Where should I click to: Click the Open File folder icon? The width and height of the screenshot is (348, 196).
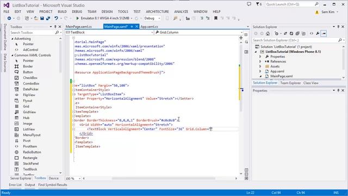[36, 18]
